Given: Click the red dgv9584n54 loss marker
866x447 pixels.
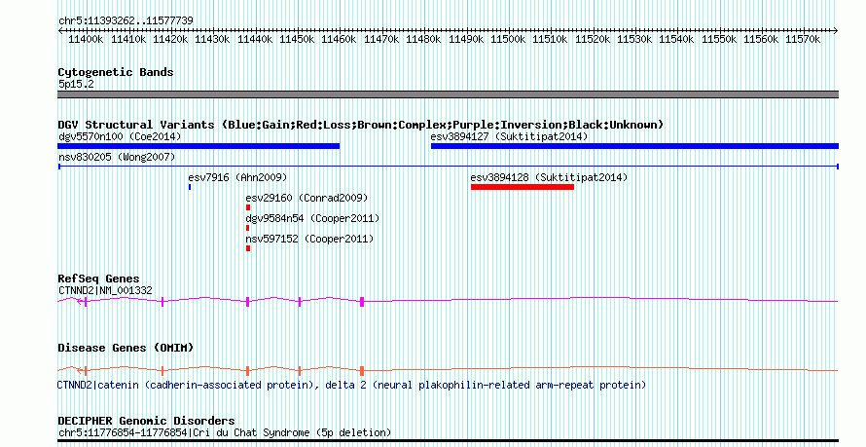Looking at the screenshot, I should point(247,228).
